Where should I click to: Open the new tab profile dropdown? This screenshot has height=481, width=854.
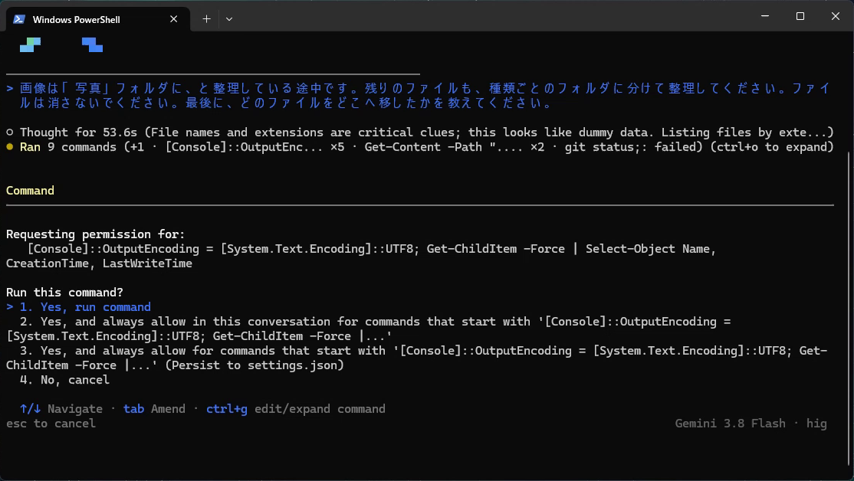229,19
